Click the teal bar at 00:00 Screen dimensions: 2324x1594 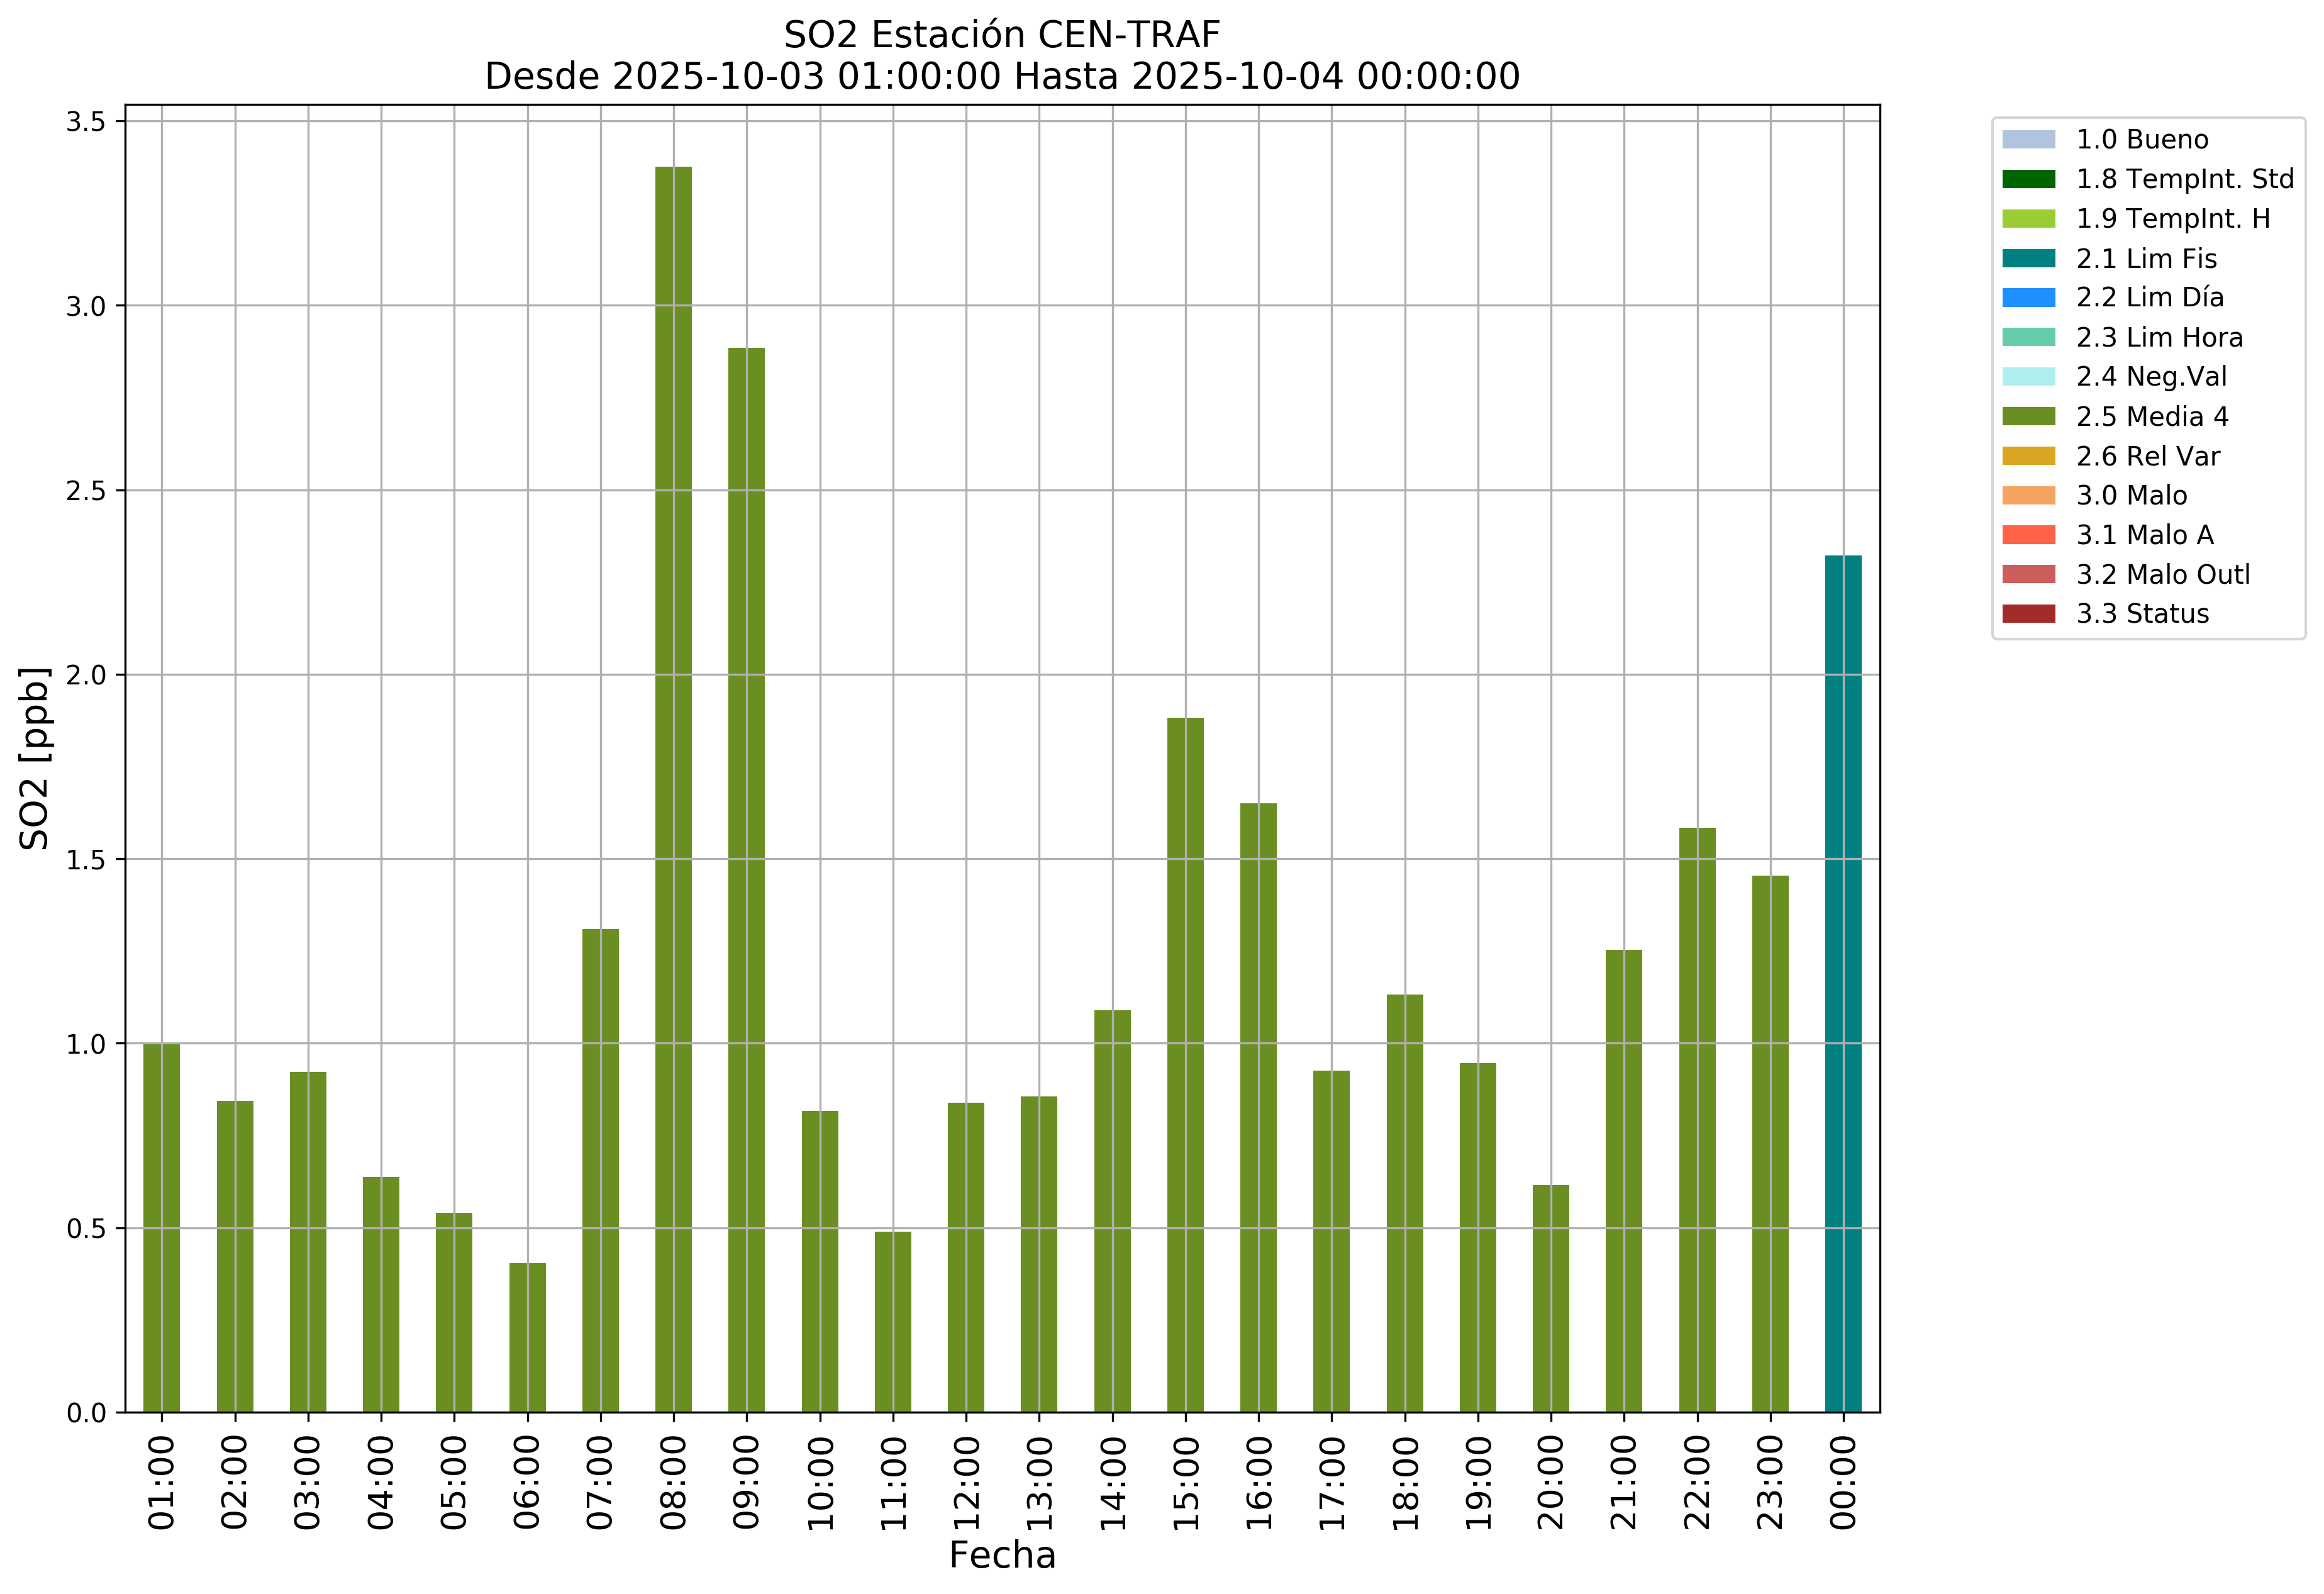coord(1843,984)
